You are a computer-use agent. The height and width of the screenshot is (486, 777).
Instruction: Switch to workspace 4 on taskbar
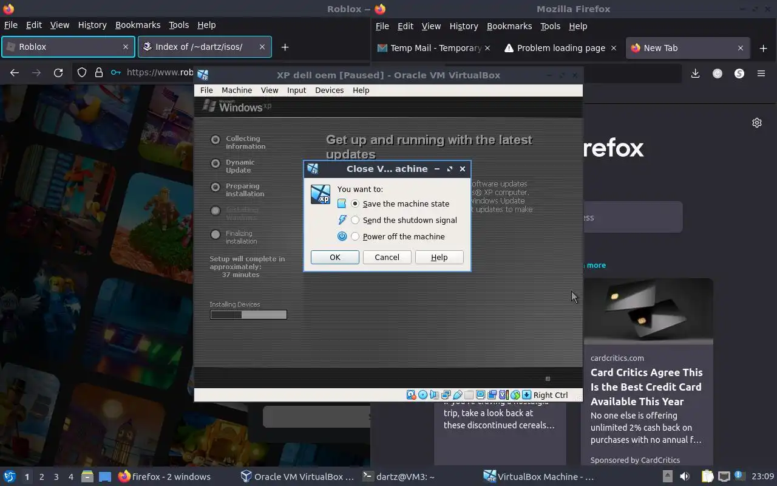tap(70, 476)
